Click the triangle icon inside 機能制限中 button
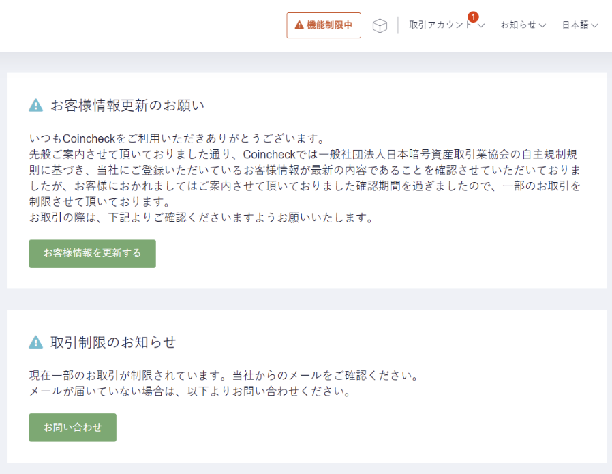 click(x=299, y=25)
